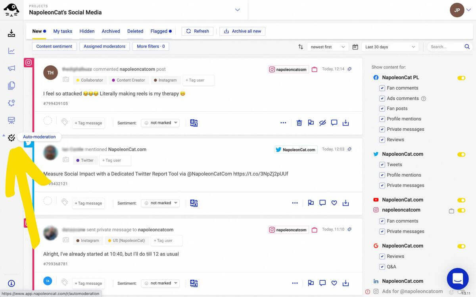Viewport: 476px width, 297px height.
Task: Toggle off the Twitter NapoleonCat.com switch
Action: [461, 154]
